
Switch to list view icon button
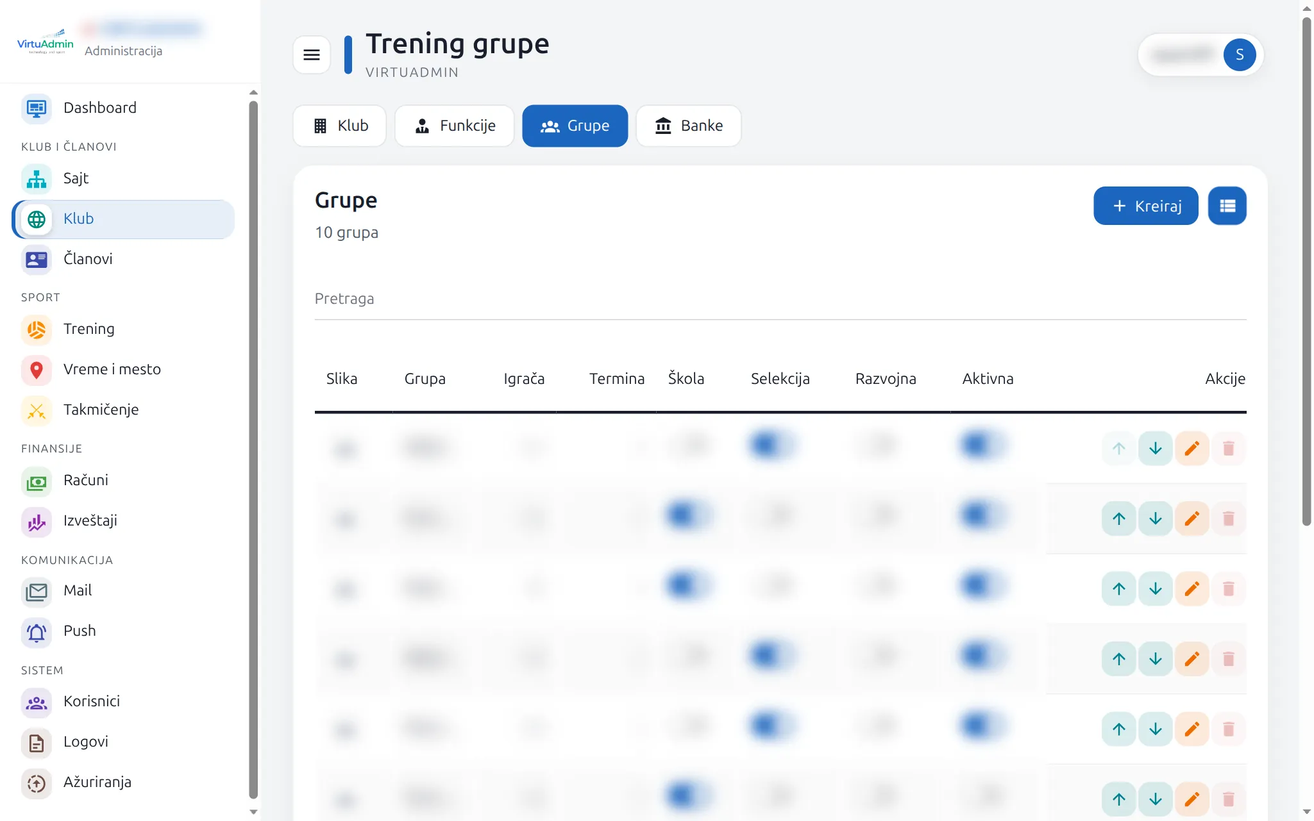[1227, 206]
